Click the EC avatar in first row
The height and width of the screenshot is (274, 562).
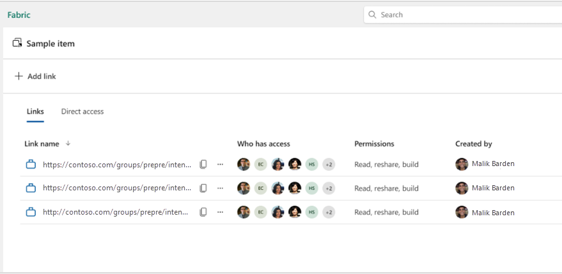(x=260, y=164)
